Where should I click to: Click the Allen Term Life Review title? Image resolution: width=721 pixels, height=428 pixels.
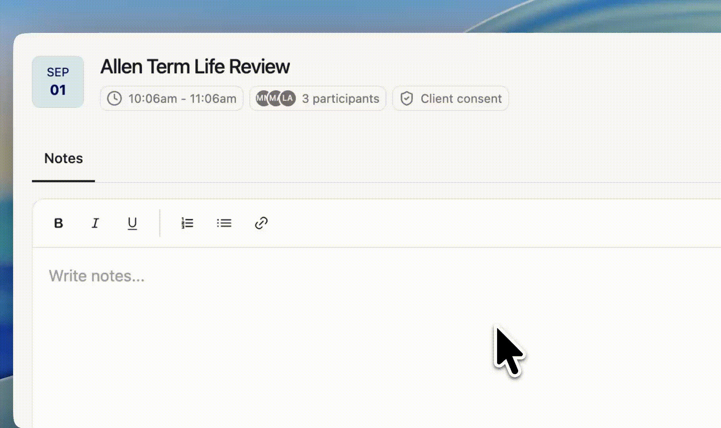[195, 67]
